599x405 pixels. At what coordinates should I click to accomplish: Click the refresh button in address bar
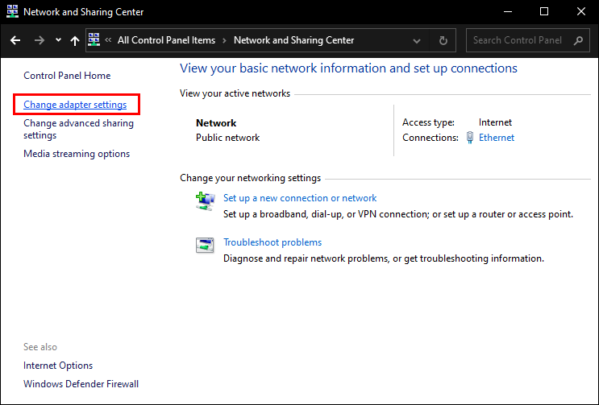point(443,40)
